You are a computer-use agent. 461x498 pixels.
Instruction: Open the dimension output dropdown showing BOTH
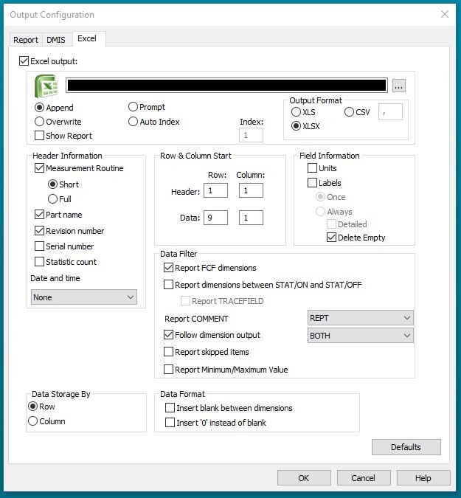pyautogui.click(x=361, y=336)
